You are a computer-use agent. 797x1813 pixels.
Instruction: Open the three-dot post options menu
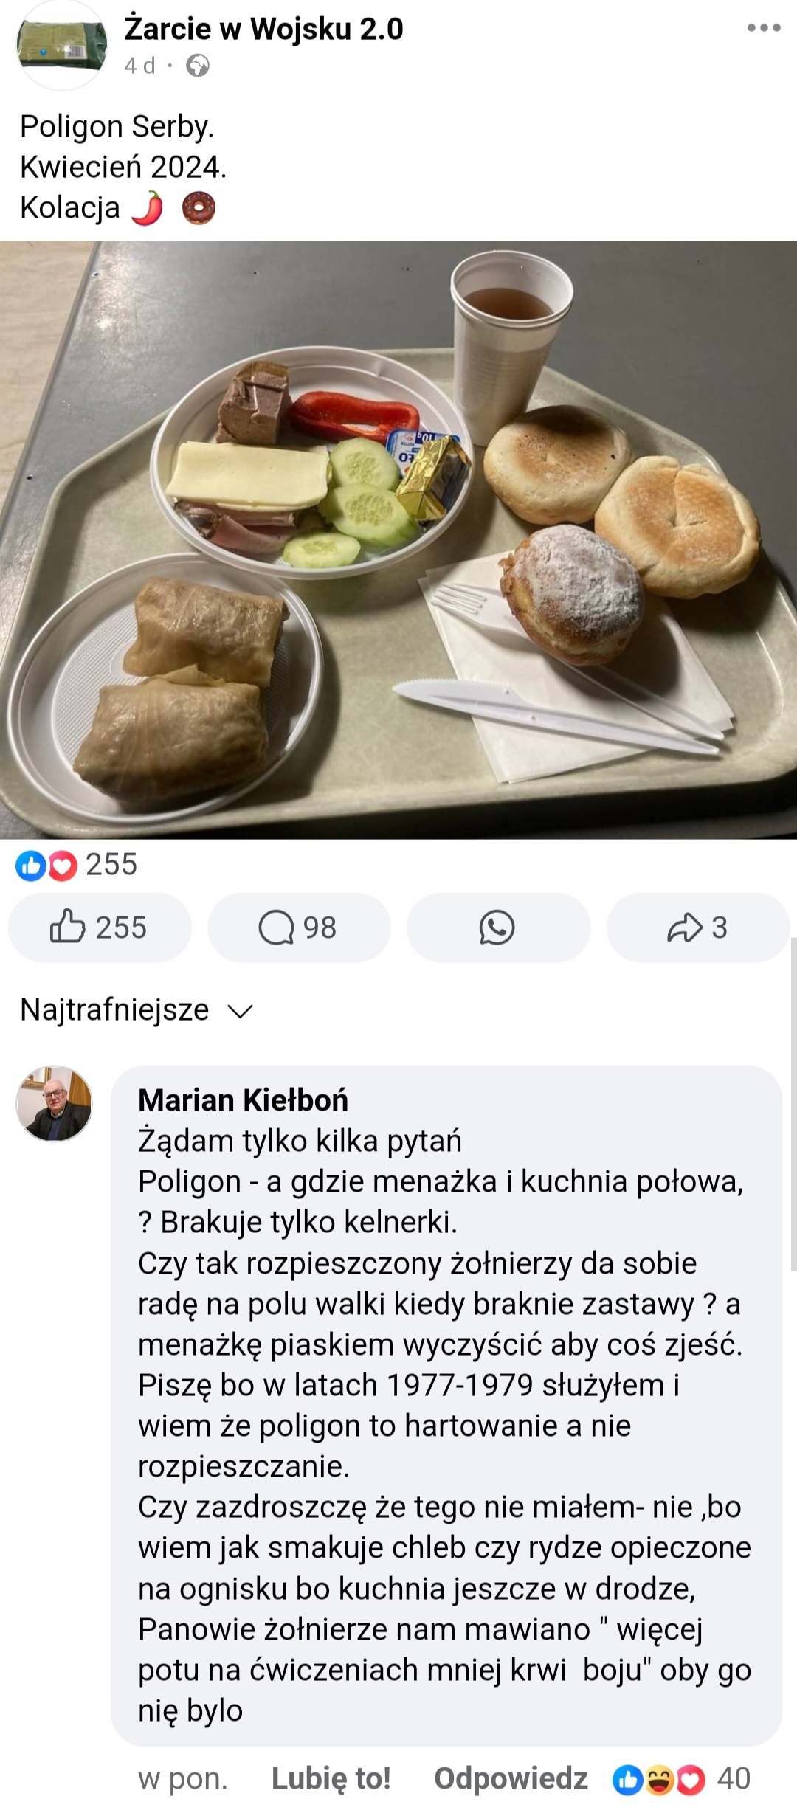[x=764, y=28]
